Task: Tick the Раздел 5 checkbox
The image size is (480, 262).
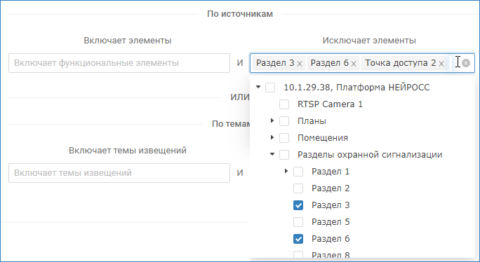Action: click(x=298, y=222)
